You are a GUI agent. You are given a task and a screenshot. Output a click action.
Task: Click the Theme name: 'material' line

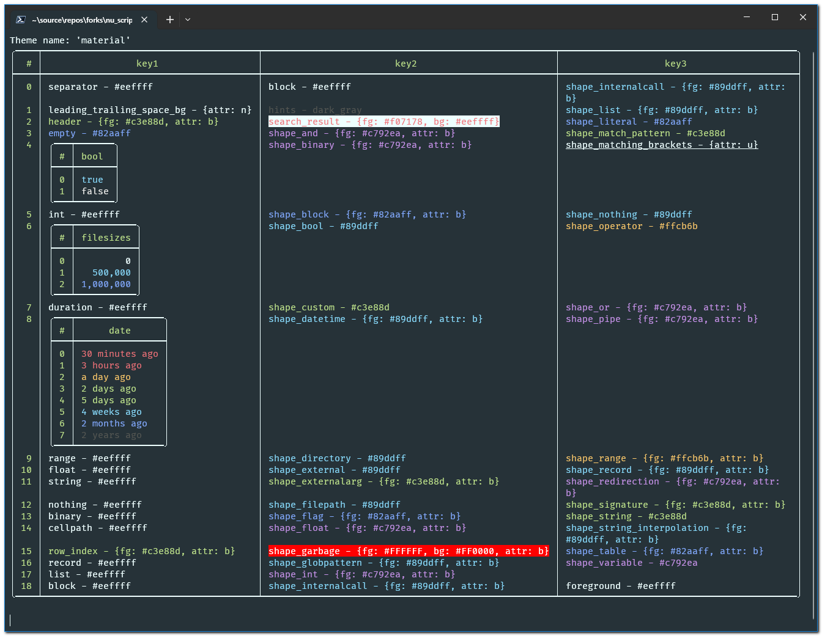70,40
